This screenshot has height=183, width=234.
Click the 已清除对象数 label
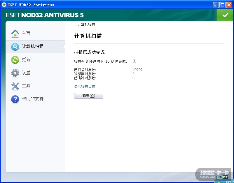85,78
